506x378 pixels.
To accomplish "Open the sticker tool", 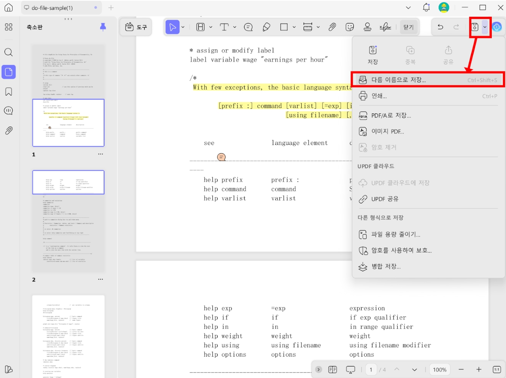I will click(349, 27).
